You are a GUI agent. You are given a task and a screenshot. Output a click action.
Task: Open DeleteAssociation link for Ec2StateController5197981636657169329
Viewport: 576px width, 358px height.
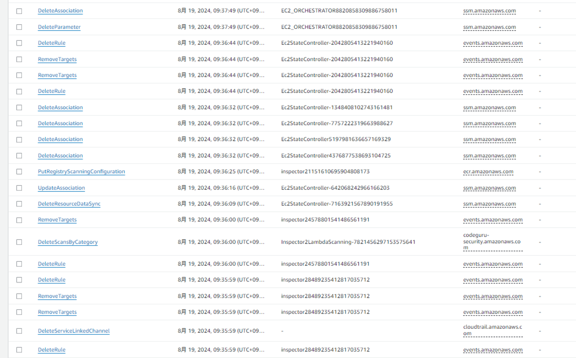tap(60, 139)
